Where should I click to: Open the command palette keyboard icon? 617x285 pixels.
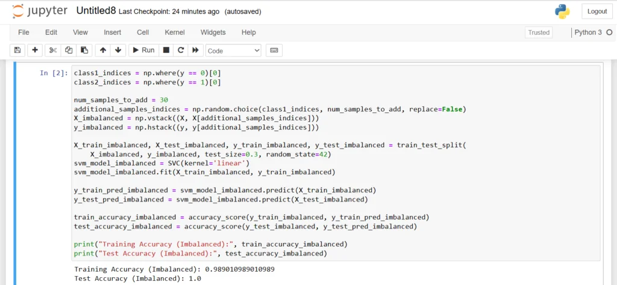(274, 51)
